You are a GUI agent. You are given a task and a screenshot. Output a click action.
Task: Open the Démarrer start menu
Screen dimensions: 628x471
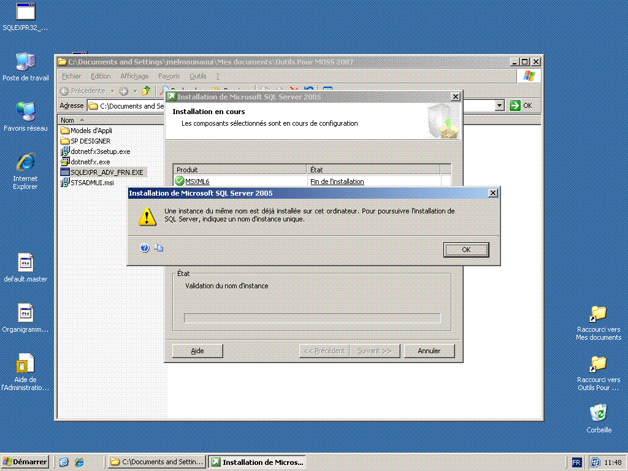25,462
